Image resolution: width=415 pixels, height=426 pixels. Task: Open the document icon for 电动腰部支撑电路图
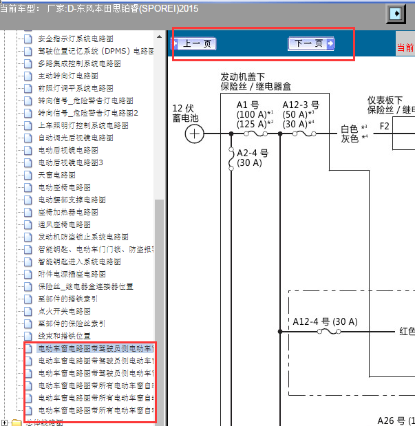pyautogui.click(x=28, y=200)
